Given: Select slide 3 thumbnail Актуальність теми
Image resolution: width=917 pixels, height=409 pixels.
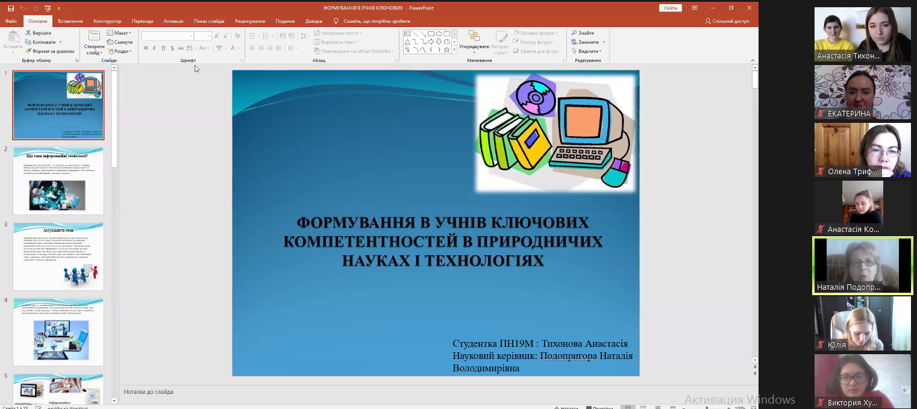Looking at the screenshot, I should click(x=58, y=256).
